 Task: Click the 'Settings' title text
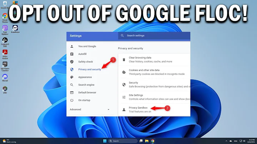[76, 36]
